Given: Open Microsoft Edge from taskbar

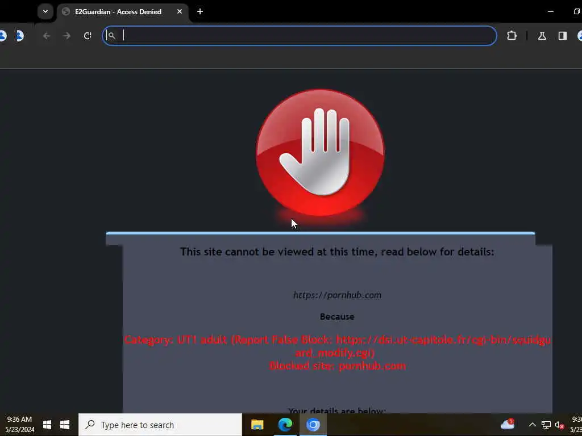Looking at the screenshot, I should 285,425.
